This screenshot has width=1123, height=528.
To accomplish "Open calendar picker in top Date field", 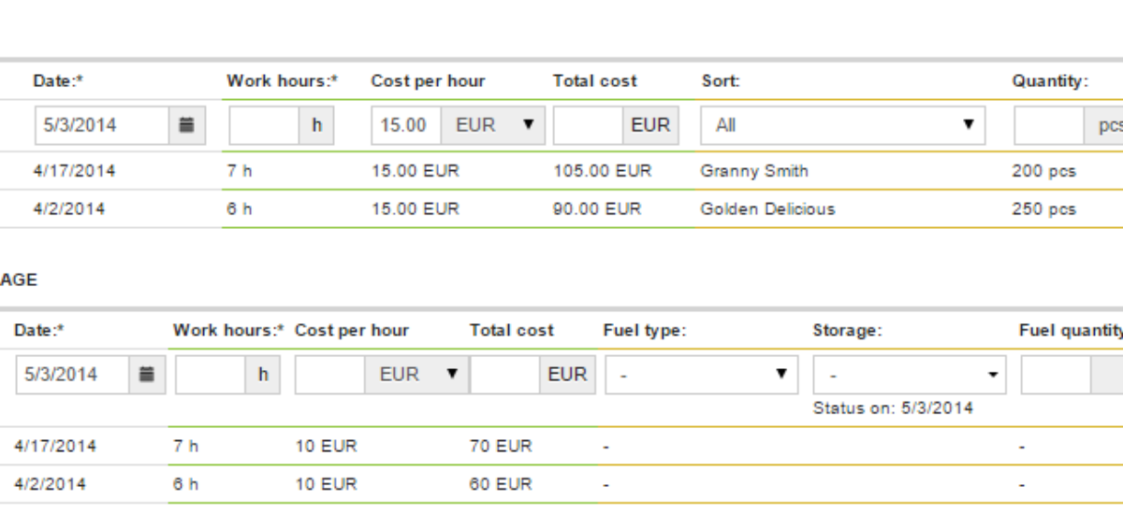I will (186, 125).
